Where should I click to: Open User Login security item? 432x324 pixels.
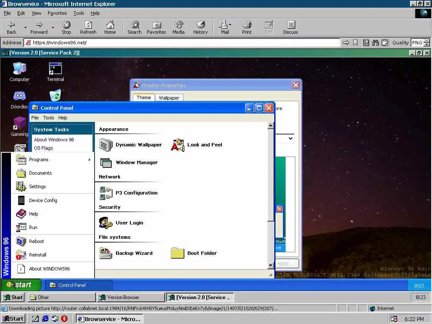(121, 223)
